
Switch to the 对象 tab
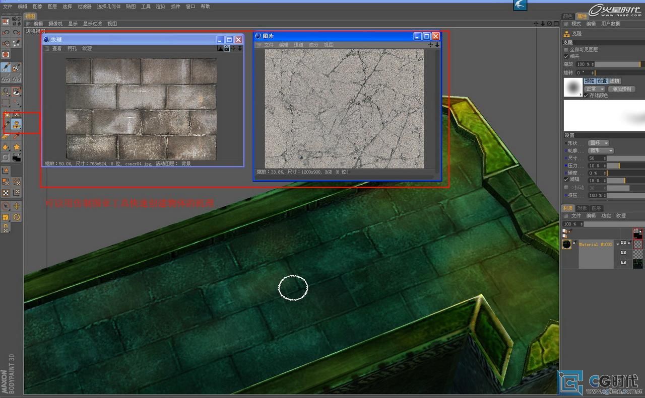pyautogui.click(x=582, y=208)
